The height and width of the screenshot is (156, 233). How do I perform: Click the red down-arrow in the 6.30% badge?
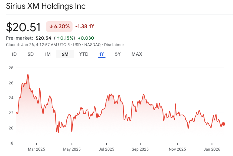pyautogui.click(x=51, y=27)
